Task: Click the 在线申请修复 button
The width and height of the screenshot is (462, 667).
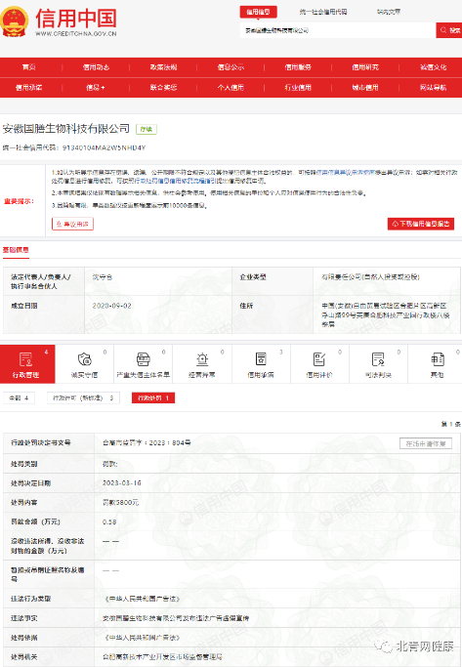Action: point(426,443)
